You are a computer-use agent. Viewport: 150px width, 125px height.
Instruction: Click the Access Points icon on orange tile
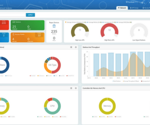tap(14, 34)
